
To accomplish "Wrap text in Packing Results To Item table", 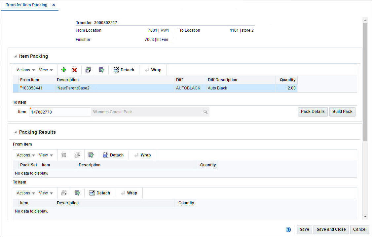I will tap(129, 193).
